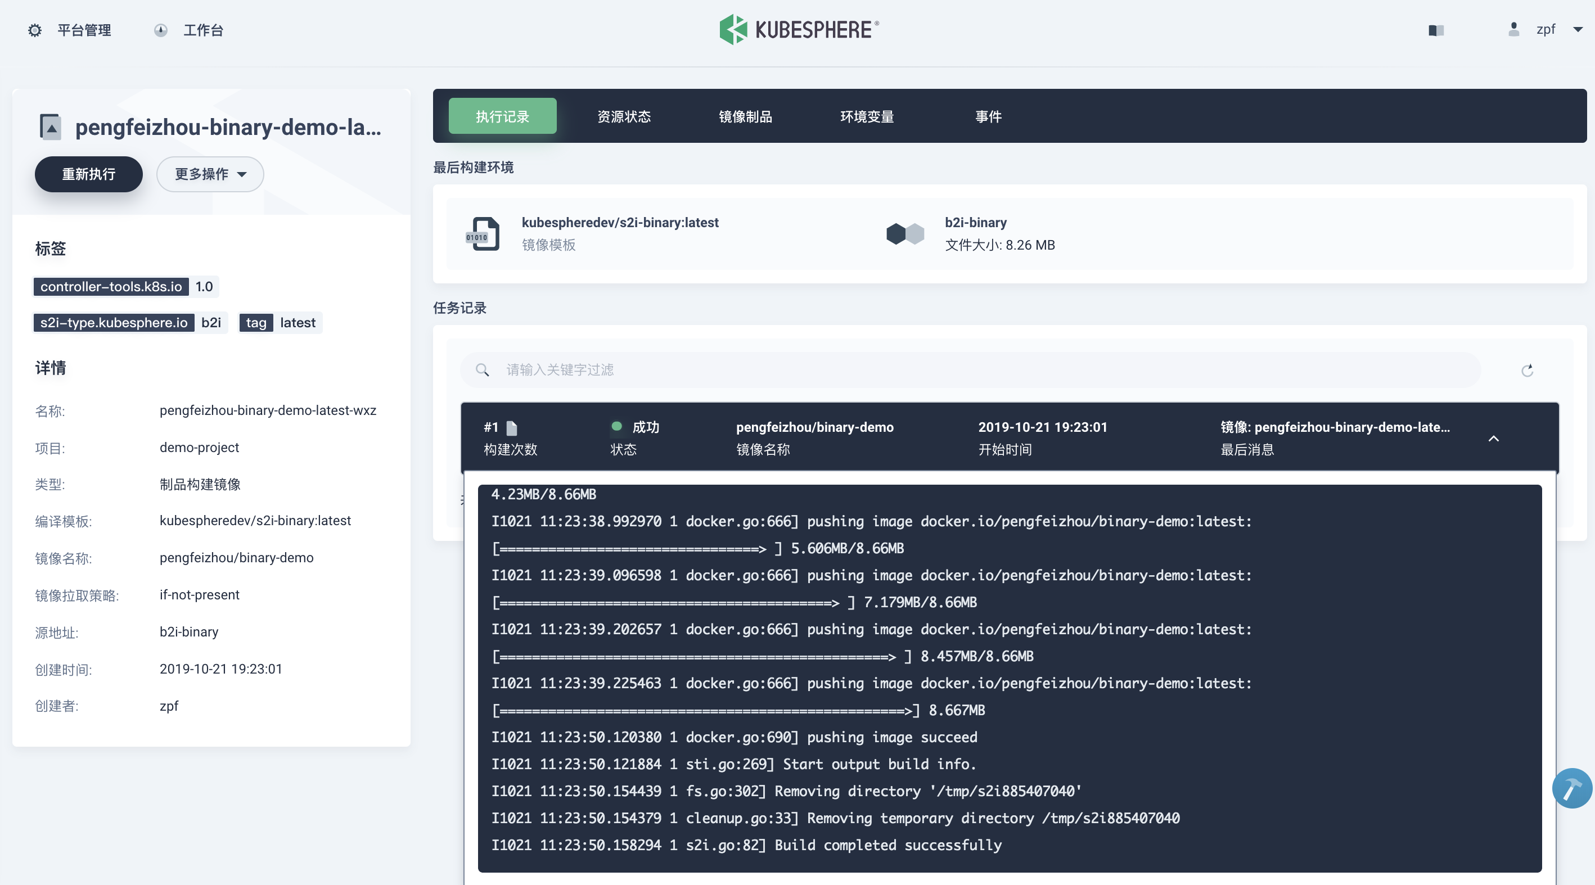Click the user avatar icon
1595x885 pixels.
[1513, 30]
